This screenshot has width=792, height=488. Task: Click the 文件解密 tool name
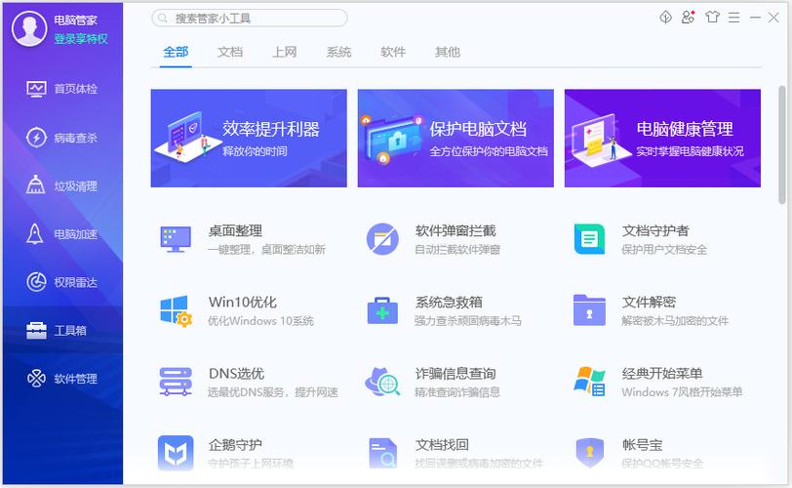pyautogui.click(x=649, y=303)
